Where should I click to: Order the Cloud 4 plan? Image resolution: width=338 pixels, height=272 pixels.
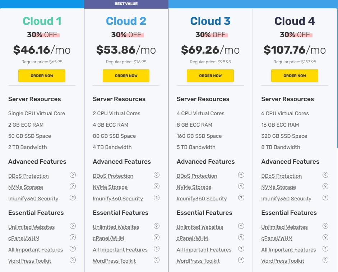pyautogui.click(x=295, y=76)
